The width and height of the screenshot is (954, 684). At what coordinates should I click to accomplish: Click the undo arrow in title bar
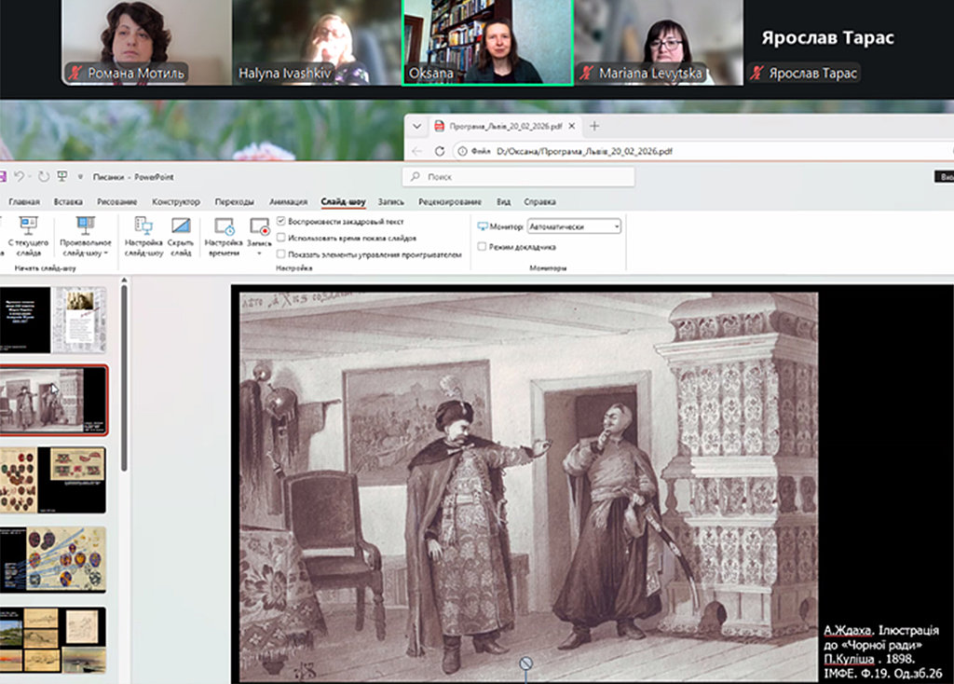(20, 176)
